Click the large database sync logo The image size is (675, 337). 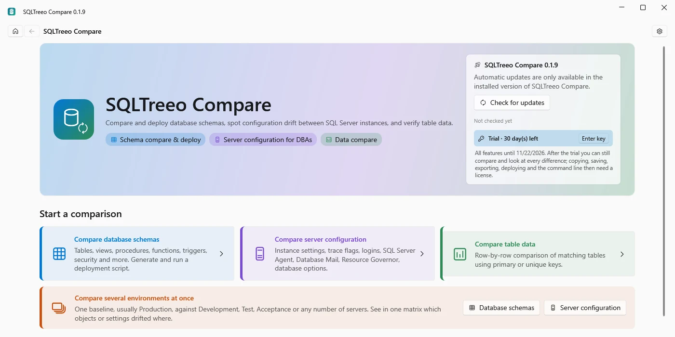pos(74,119)
